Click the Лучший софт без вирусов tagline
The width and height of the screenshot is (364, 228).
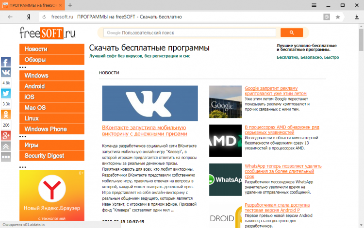(x=139, y=56)
